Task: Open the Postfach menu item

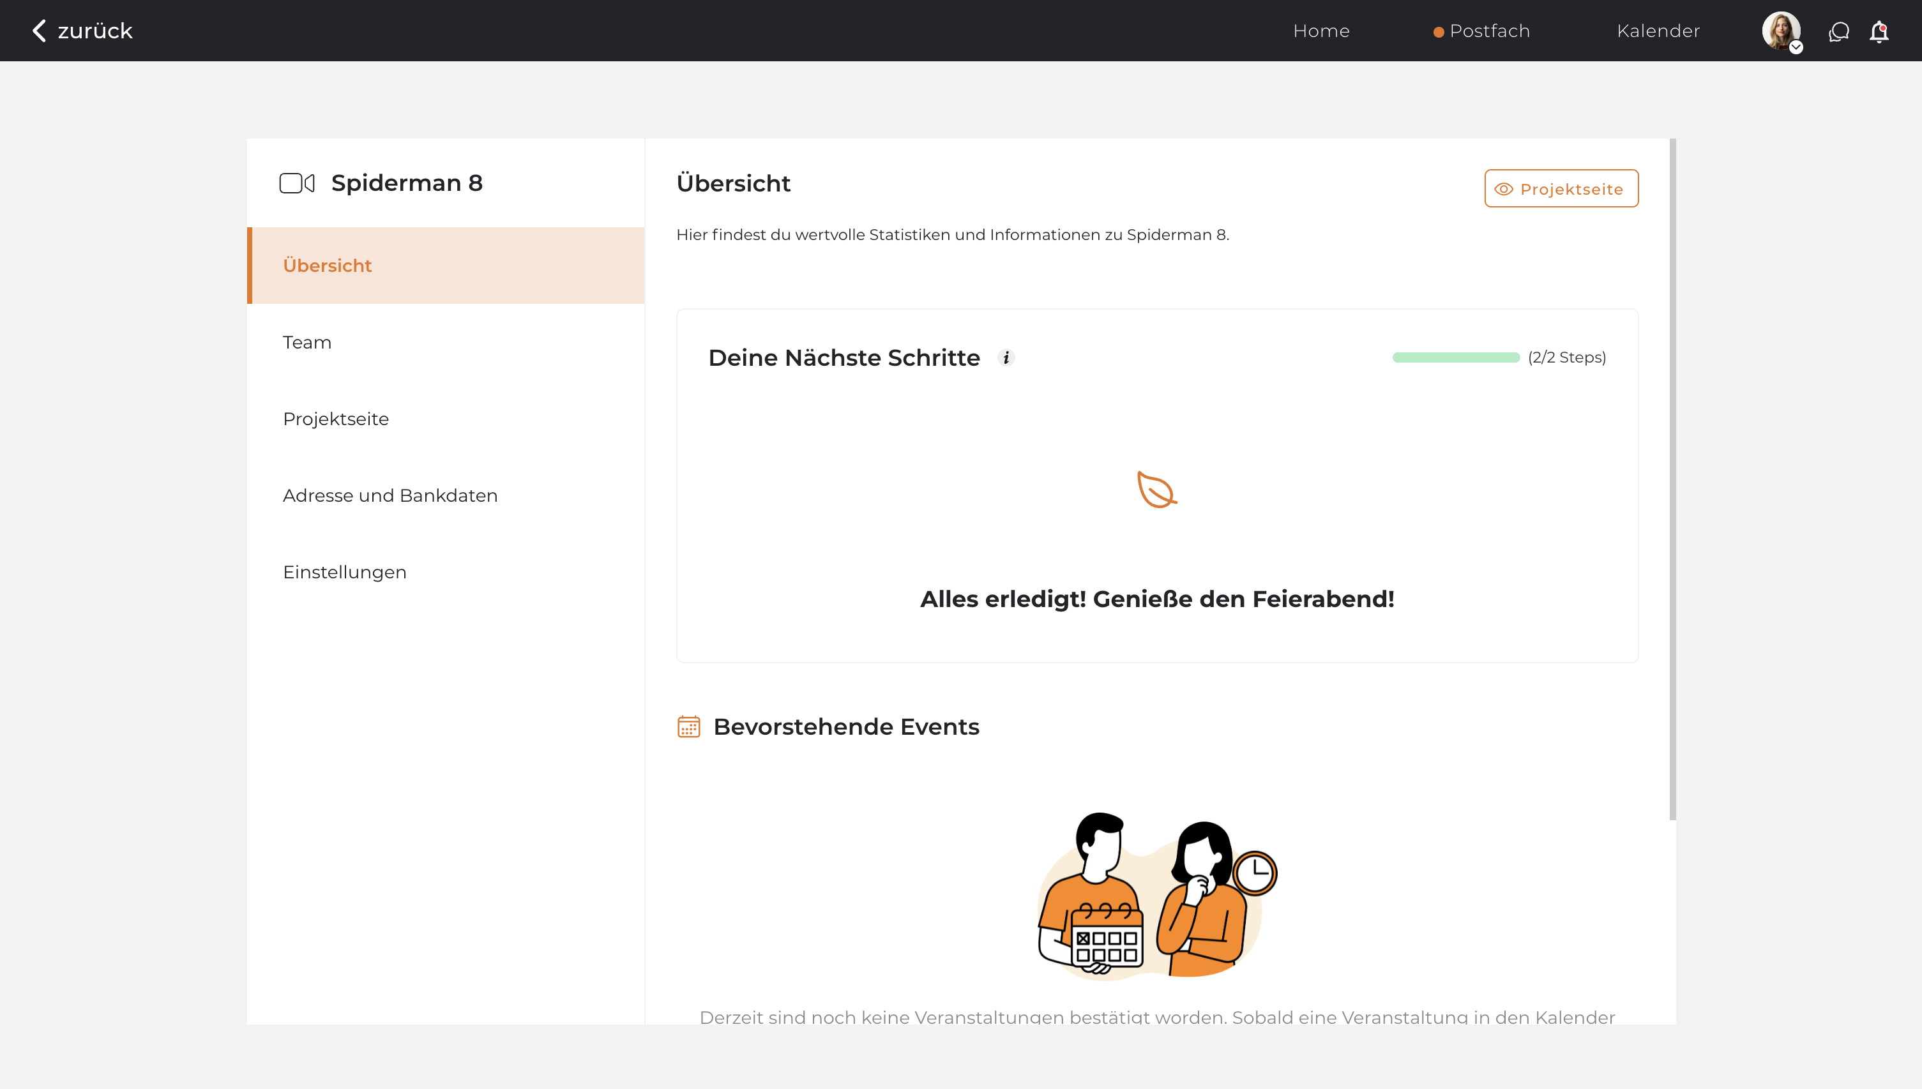Action: pos(1489,31)
